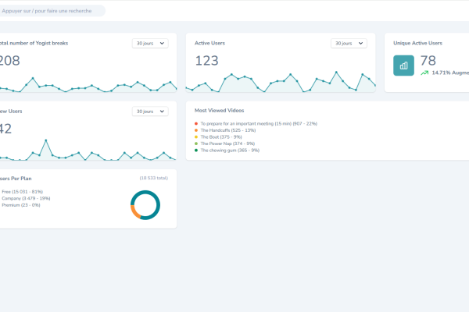Select 'The Power Nap (374 - 9%)' legend entry

(227, 144)
